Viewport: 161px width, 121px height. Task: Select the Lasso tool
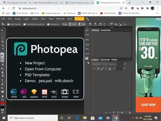pos(2,38)
